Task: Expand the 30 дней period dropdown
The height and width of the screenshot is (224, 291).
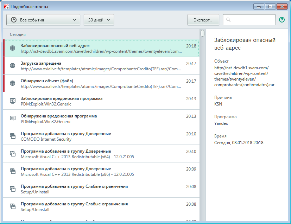Action: [99, 20]
